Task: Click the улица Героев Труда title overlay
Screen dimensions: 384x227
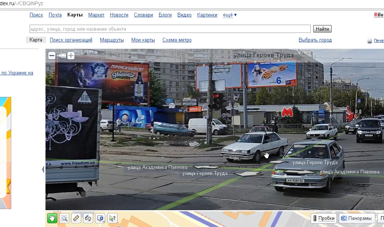Action: coord(263,55)
